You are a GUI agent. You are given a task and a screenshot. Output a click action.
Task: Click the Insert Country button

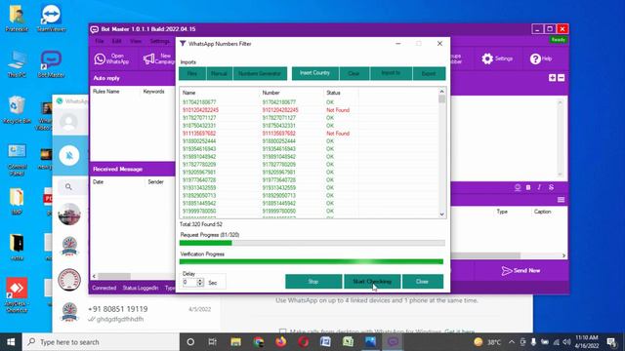(x=314, y=74)
